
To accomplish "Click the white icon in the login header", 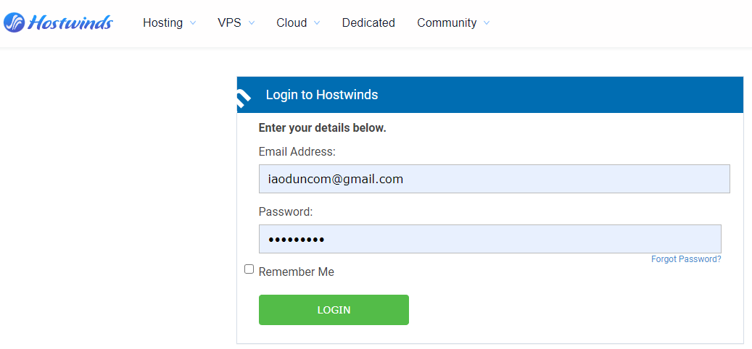I will coord(244,96).
